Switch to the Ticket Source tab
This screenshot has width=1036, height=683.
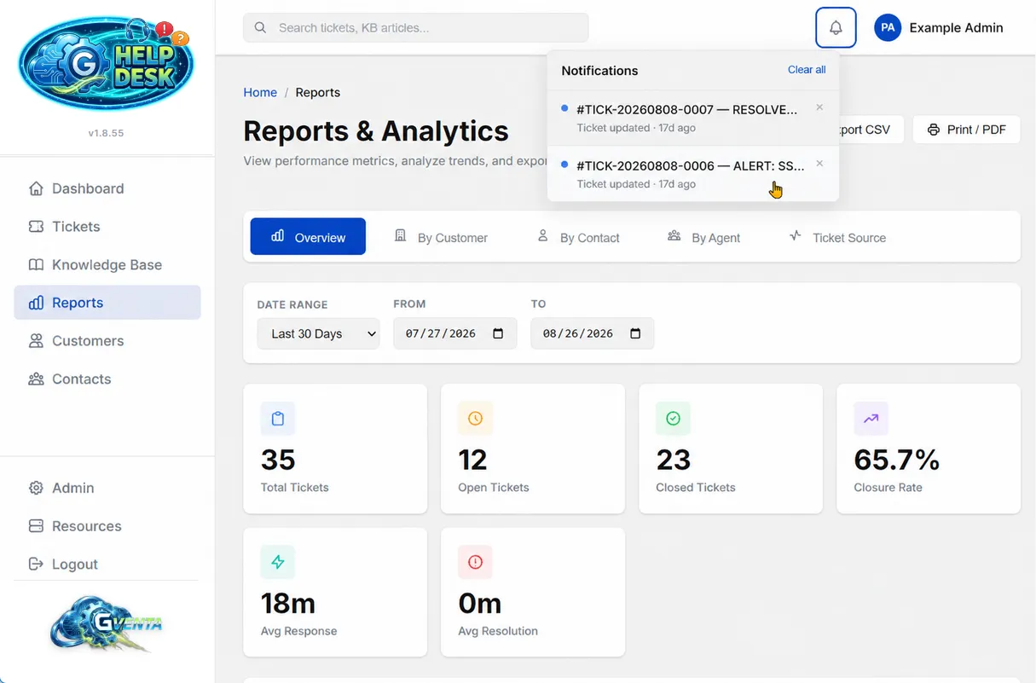coord(836,237)
